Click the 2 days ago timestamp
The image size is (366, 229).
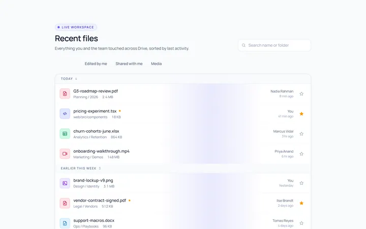pyautogui.click(x=286, y=206)
